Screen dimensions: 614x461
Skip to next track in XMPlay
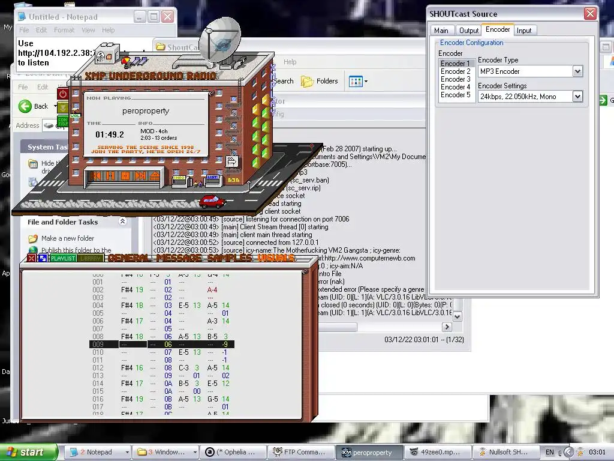pos(140,175)
